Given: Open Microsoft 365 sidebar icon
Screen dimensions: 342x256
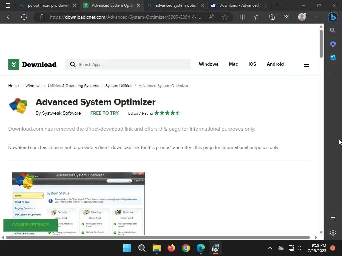Looking at the screenshot, I should (x=333, y=44).
